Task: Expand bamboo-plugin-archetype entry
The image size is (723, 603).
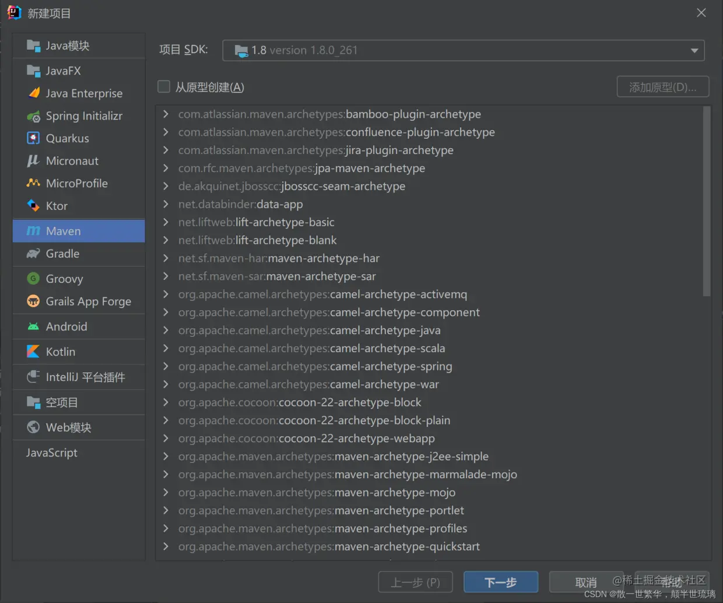Action: tap(166, 114)
